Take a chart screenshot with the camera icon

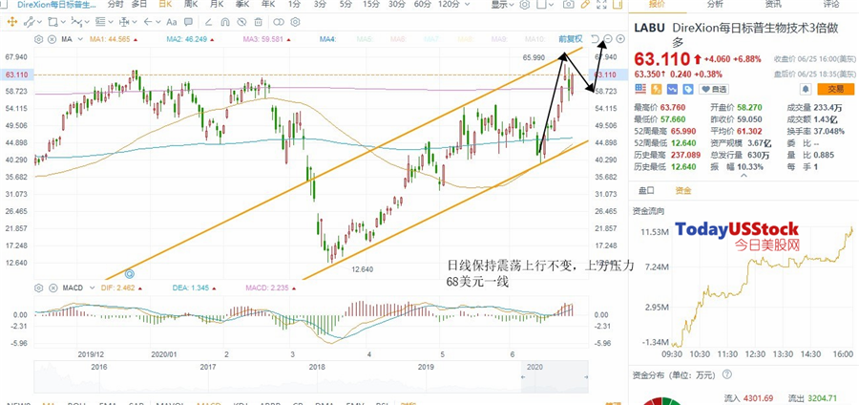[569, 5]
